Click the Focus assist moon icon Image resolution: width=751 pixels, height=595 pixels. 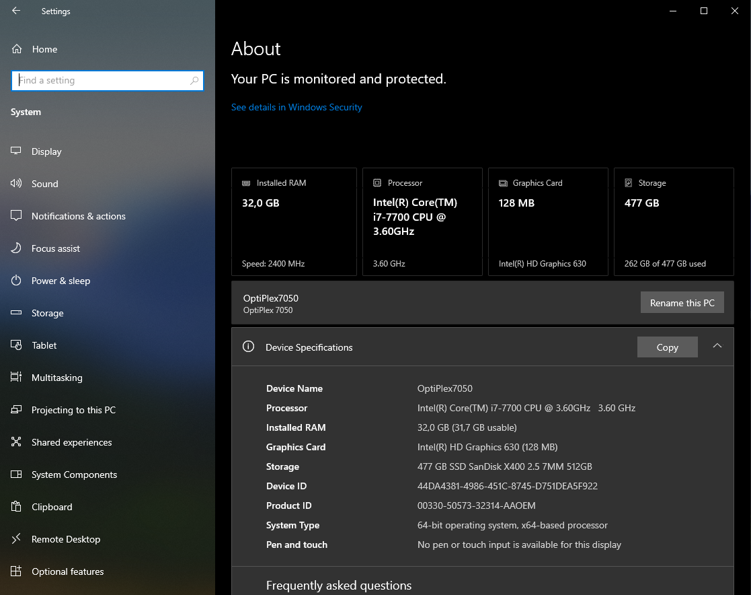point(17,248)
